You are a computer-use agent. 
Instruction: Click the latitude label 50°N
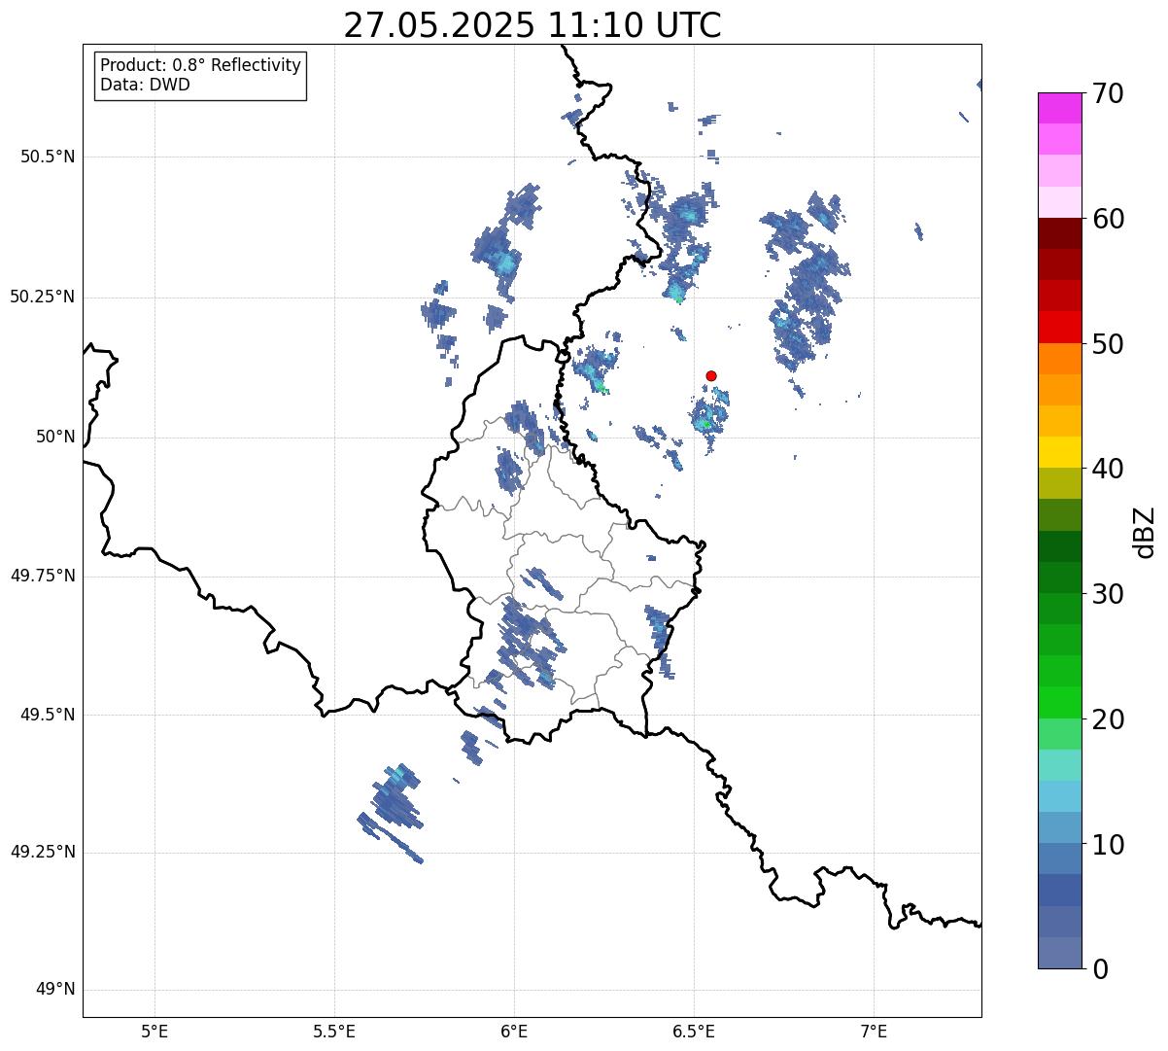pos(55,437)
